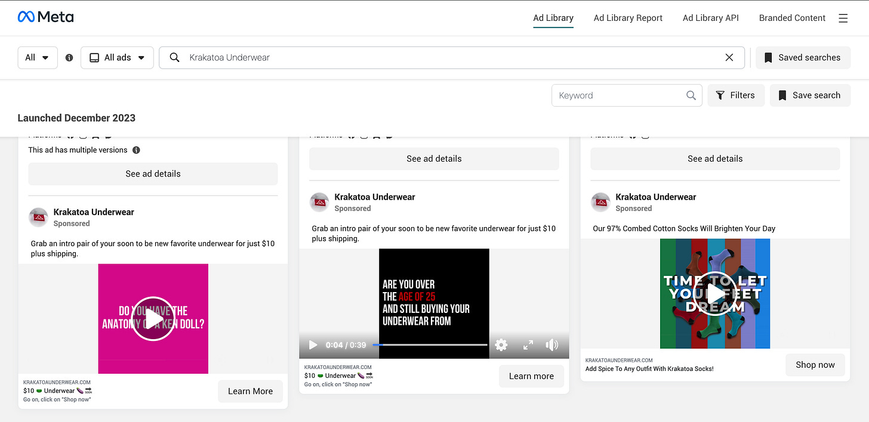869x422 pixels.
Task: Click the main search field
Action: point(452,58)
